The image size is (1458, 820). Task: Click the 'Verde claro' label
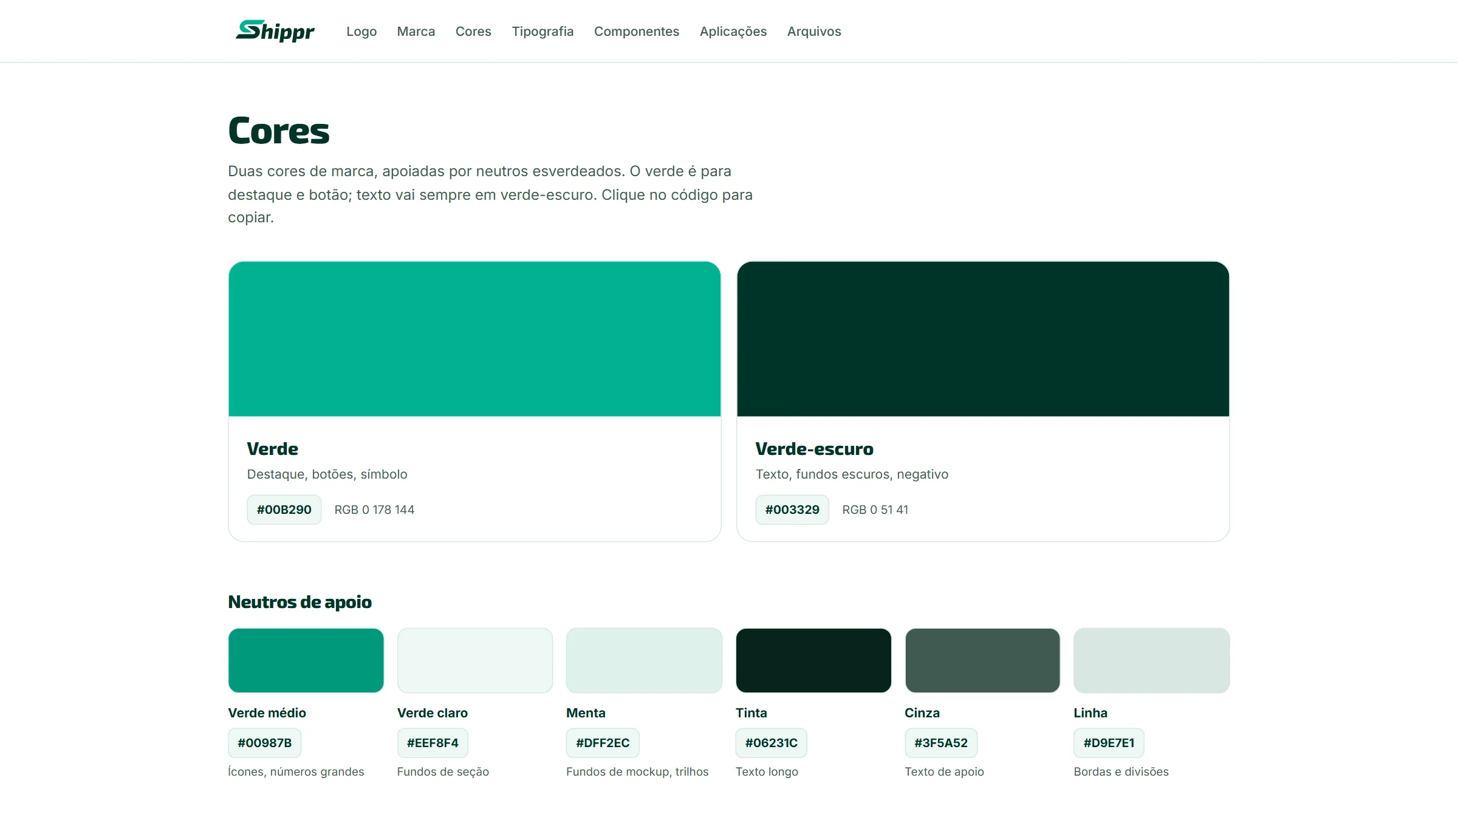click(x=433, y=713)
